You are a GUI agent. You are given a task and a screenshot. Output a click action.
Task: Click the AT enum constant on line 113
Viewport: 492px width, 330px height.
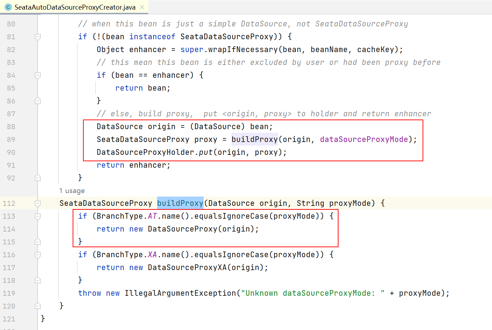coord(152,216)
